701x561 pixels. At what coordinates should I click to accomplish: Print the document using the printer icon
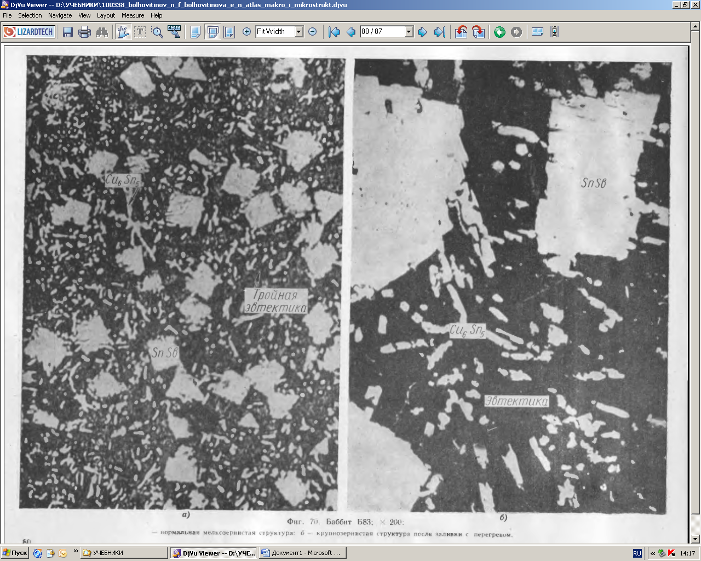click(x=84, y=32)
